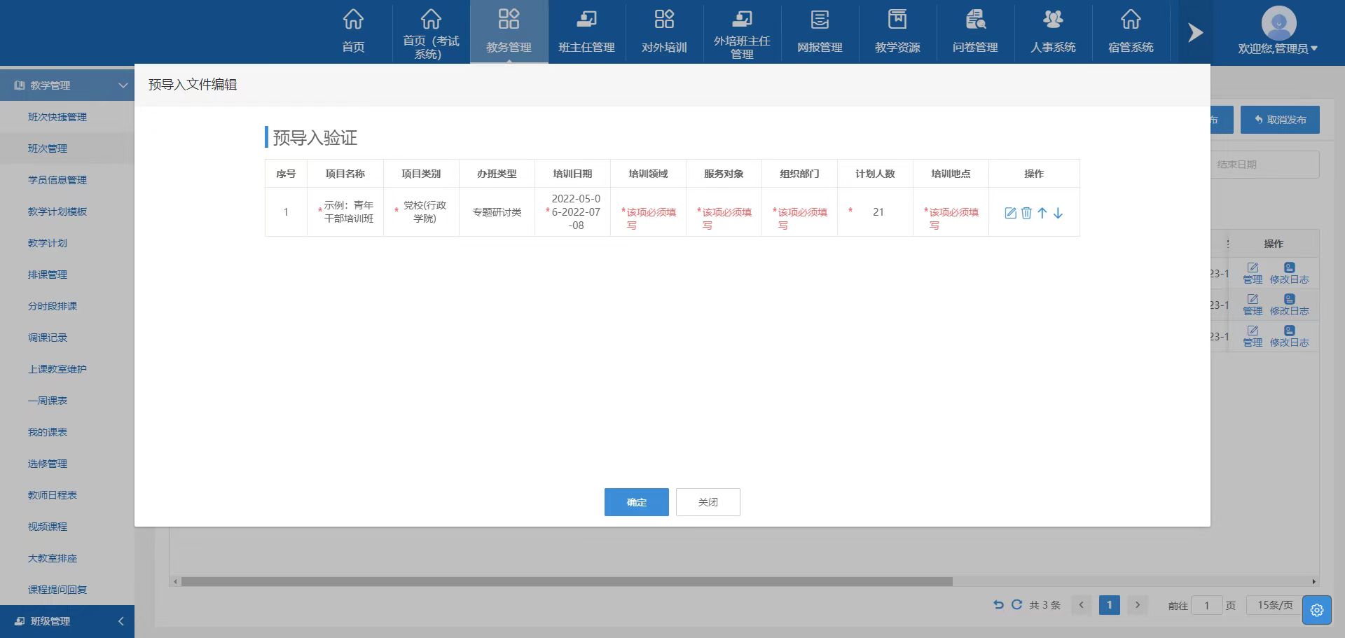Click the 专题研讨类 cell
The height and width of the screenshot is (638, 1345).
(x=497, y=211)
